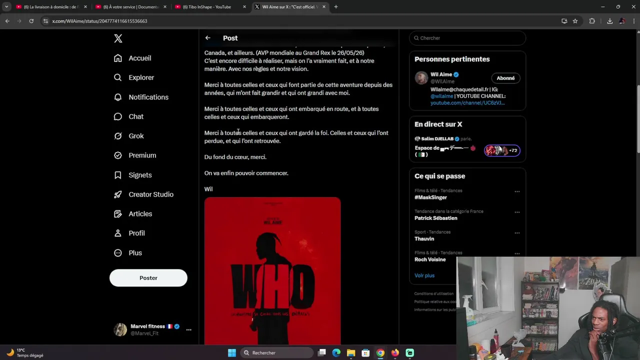The image size is (640, 360).
Task: Open the options menu for the Patrick Sébastien trend
Action: click(x=517, y=212)
